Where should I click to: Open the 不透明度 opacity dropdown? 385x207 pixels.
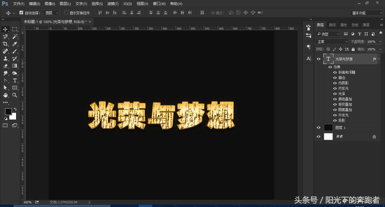(380, 41)
